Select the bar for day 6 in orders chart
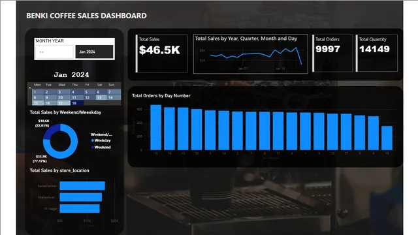This screenshot has height=235, width=418. pos(360,133)
